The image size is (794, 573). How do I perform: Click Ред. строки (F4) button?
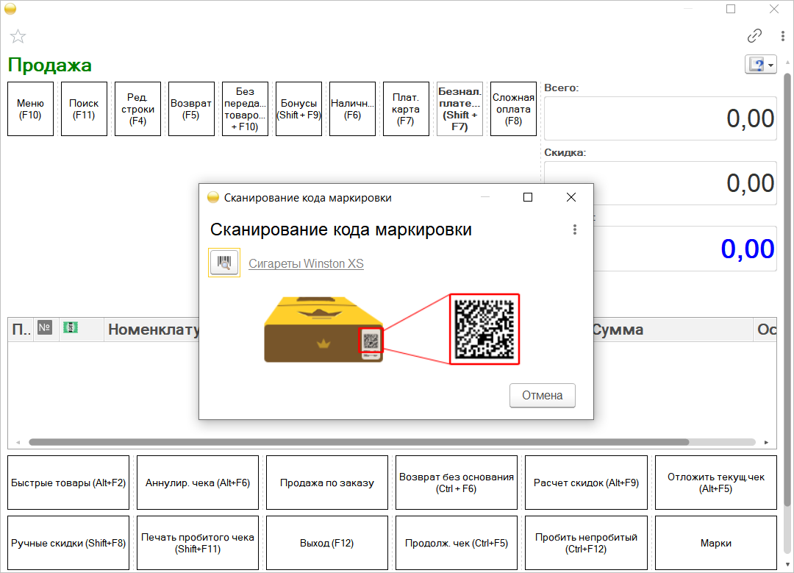click(x=137, y=109)
